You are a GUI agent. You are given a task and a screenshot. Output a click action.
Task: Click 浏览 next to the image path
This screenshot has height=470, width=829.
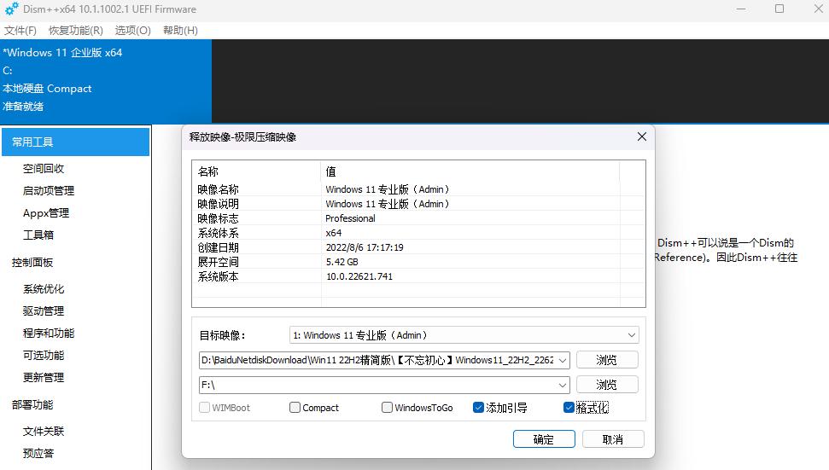(x=607, y=360)
